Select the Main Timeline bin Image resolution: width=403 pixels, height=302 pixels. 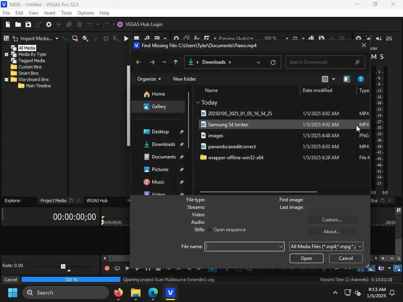click(x=38, y=86)
